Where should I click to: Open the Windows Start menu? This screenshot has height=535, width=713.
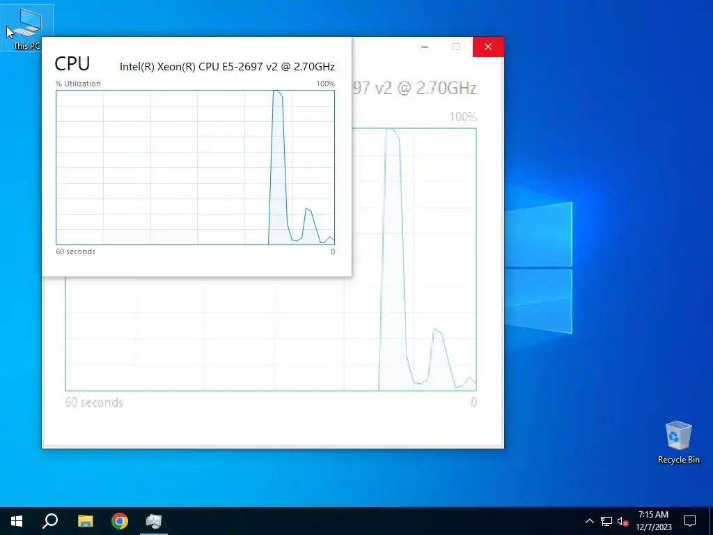point(17,521)
